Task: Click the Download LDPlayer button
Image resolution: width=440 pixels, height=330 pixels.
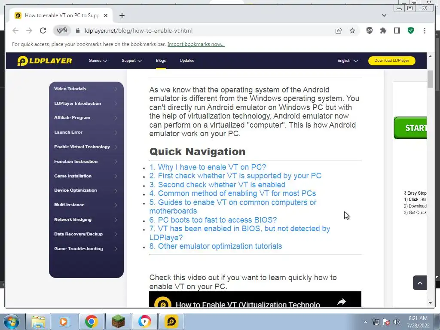Action: coord(392,61)
